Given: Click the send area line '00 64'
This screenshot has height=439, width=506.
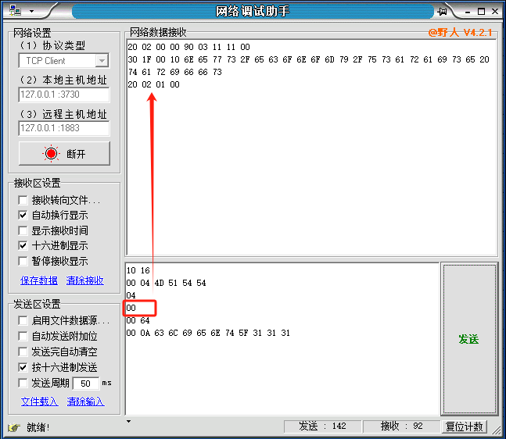Looking at the screenshot, I should pyautogui.click(x=138, y=320).
